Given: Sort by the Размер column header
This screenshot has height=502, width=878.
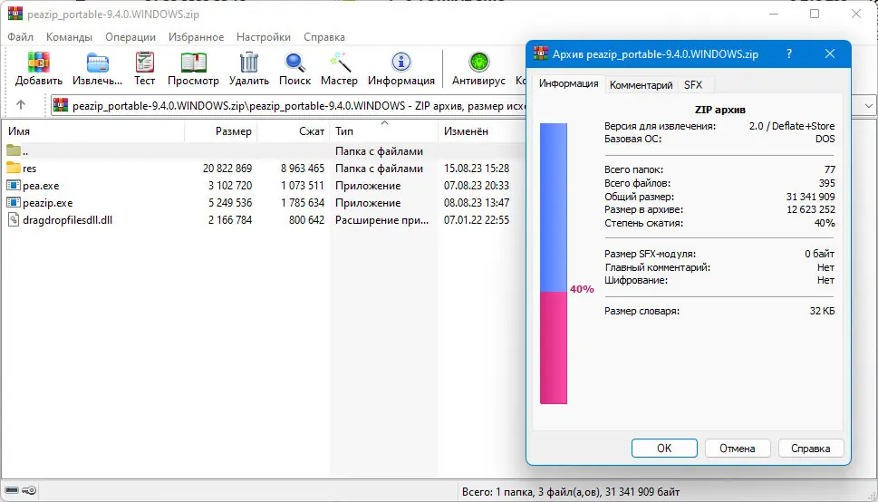Looking at the screenshot, I should 220,131.
